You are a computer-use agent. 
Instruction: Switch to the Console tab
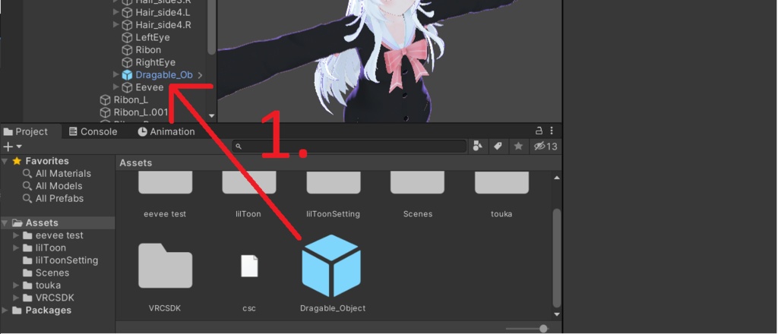pyautogui.click(x=93, y=131)
